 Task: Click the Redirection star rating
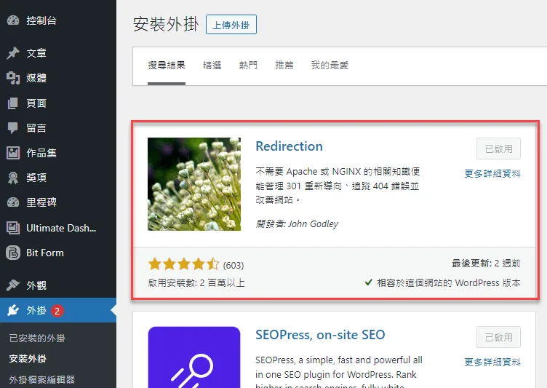point(183,264)
